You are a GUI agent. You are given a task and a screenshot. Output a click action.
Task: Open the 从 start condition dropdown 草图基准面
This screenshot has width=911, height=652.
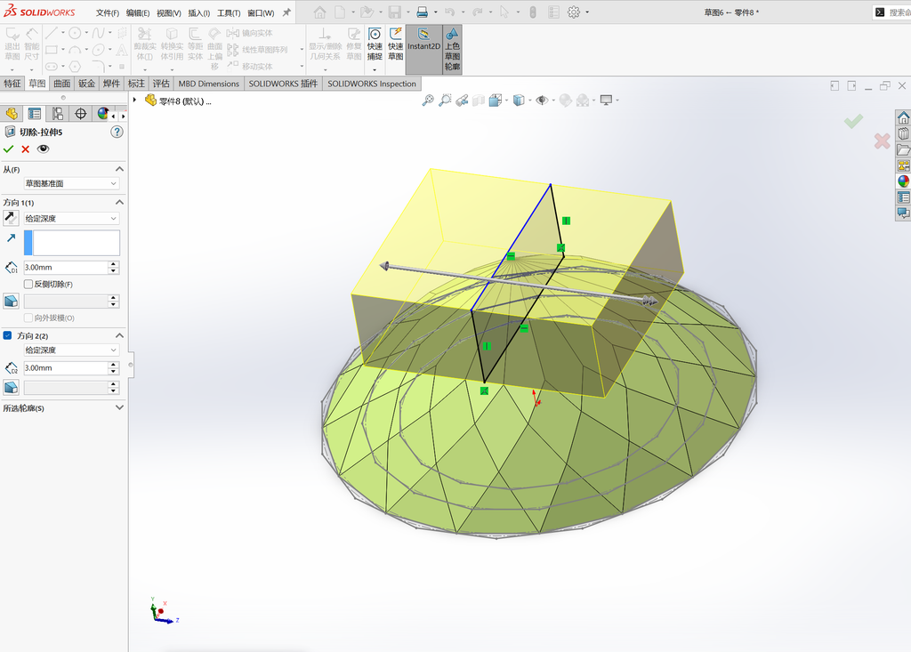pyautogui.click(x=71, y=183)
